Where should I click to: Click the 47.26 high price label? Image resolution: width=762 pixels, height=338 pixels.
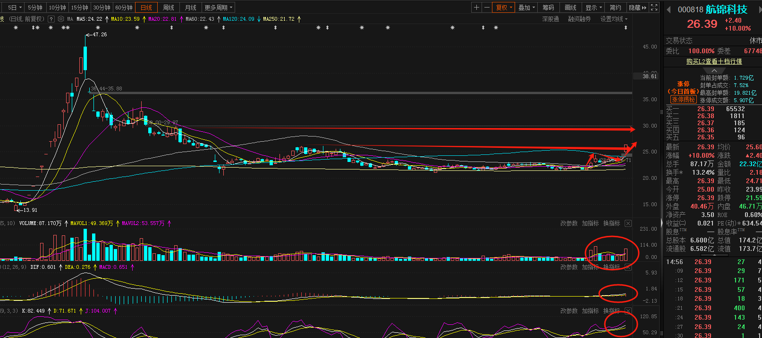click(x=100, y=34)
